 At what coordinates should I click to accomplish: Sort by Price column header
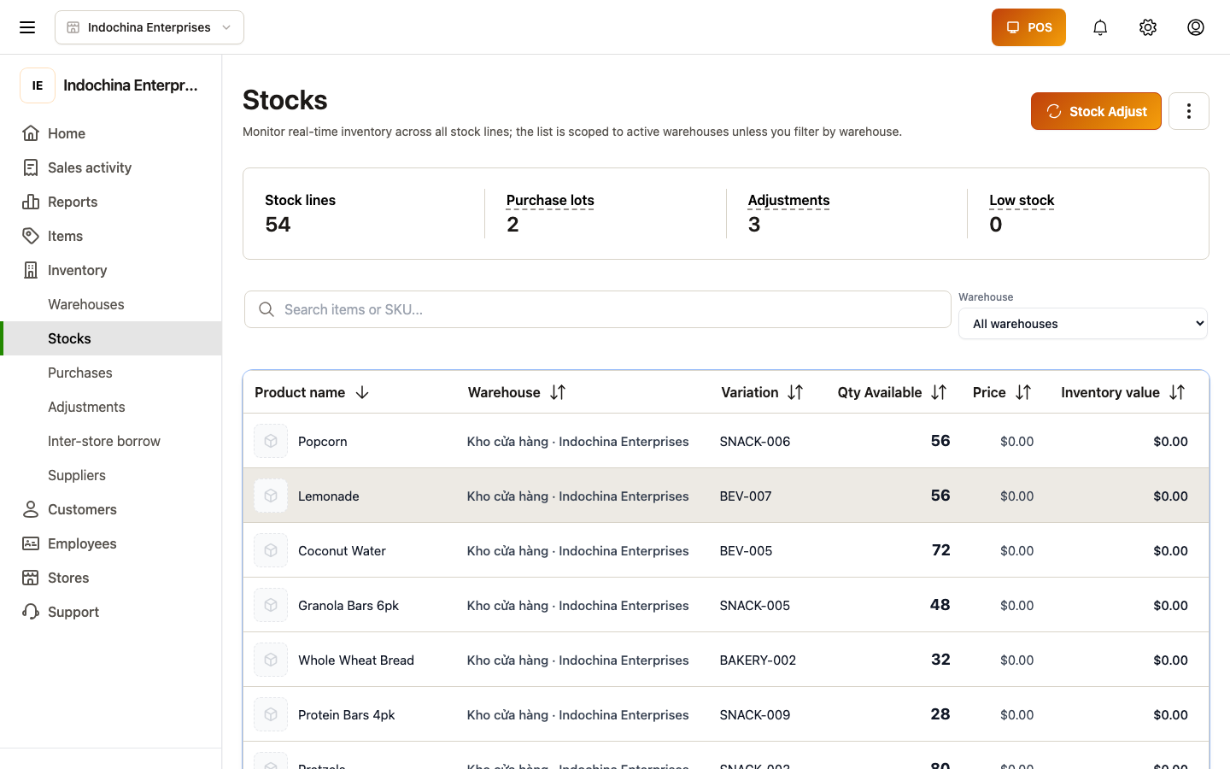tap(1002, 392)
